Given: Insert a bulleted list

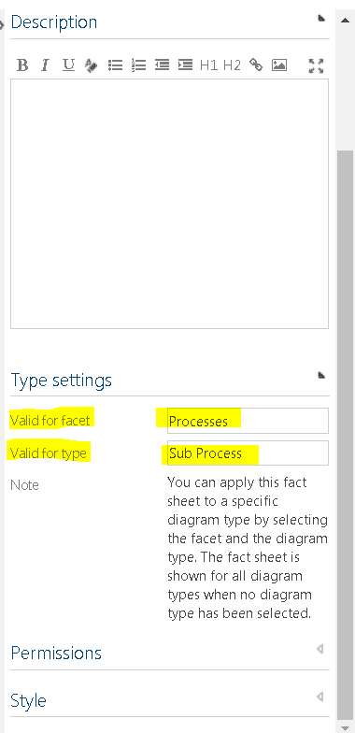Looking at the screenshot, I should 115,65.
